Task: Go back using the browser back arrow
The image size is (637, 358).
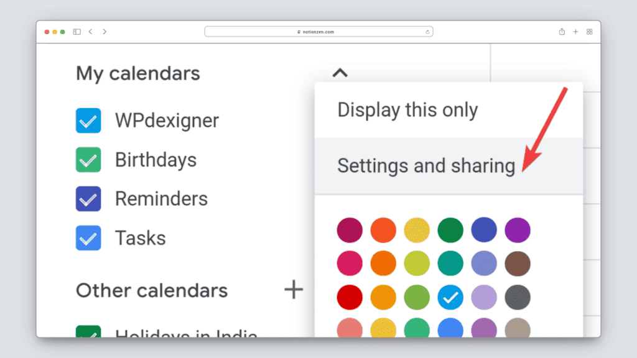Action: coord(91,32)
